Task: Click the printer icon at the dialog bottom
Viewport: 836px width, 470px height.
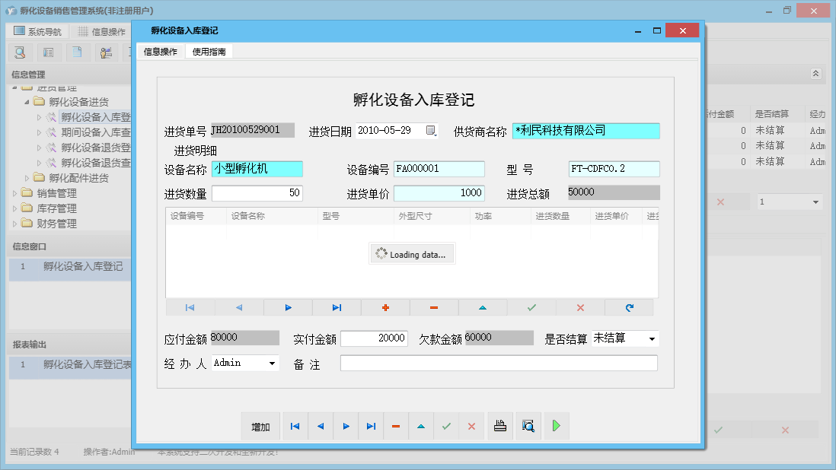Action: coord(499,426)
